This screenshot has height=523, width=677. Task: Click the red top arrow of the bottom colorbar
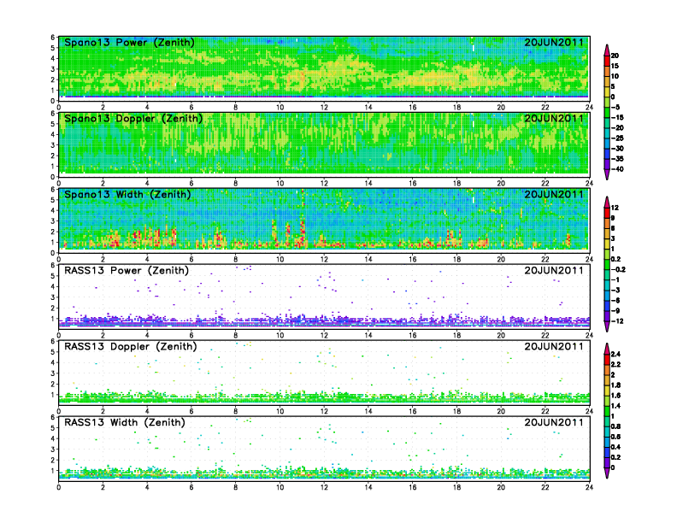pos(608,347)
